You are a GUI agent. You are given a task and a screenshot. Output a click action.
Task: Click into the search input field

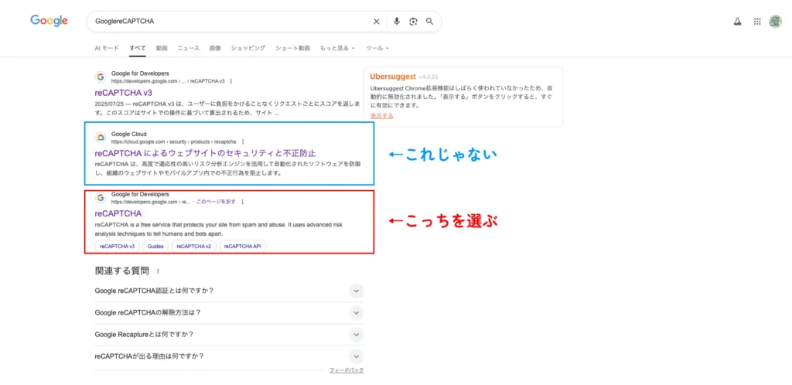(224, 22)
